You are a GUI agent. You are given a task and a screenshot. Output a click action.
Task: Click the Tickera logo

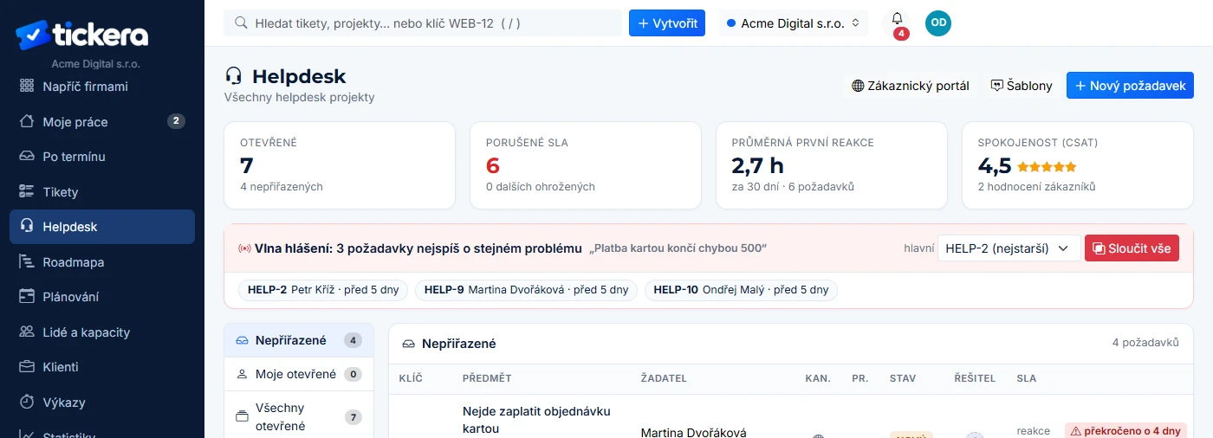point(81,35)
